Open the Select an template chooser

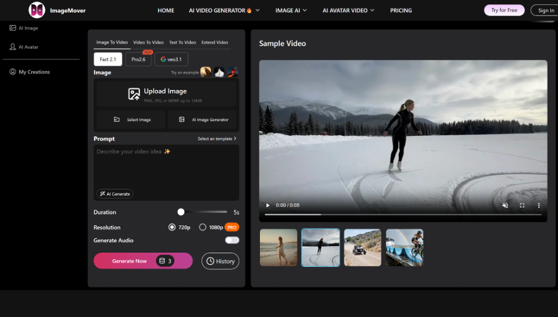217,139
